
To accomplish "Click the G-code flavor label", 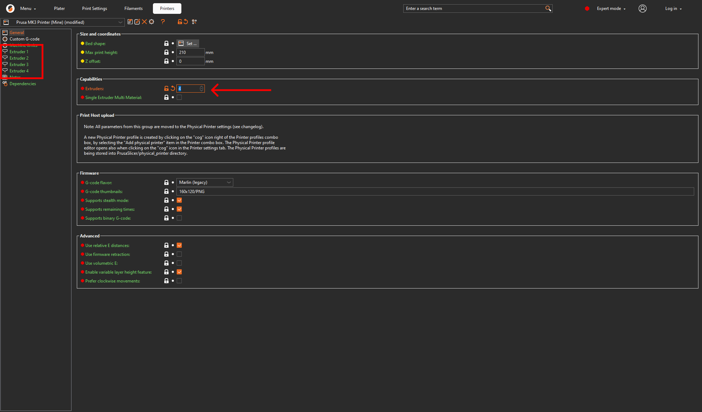I will coord(99,183).
